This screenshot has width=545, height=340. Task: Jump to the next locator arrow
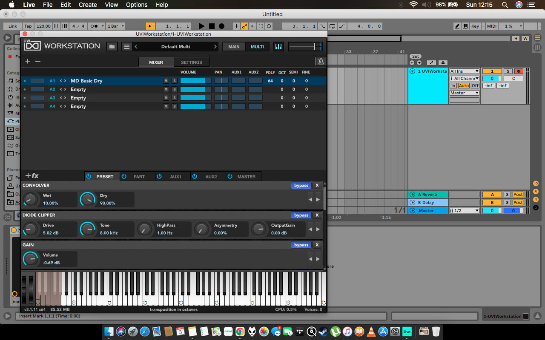point(419,63)
